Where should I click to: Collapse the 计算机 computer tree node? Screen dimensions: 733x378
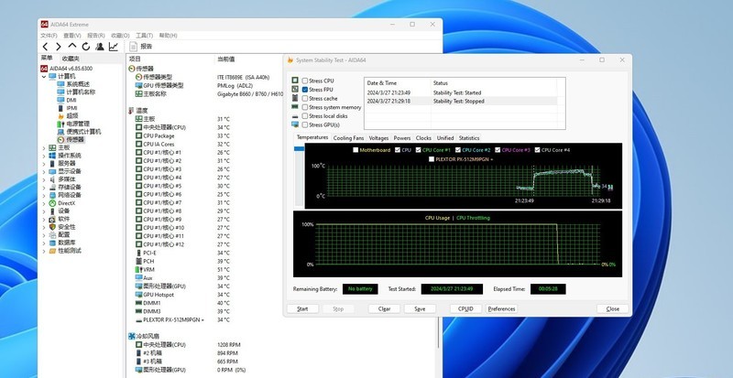pyautogui.click(x=43, y=76)
